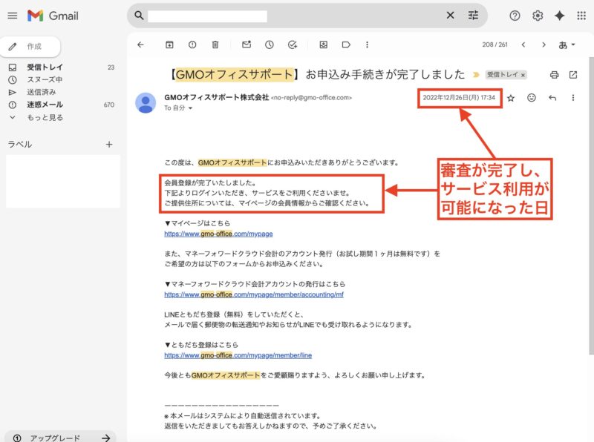
Task: Click the 作成 compose button
Action: (x=30, y=47)
